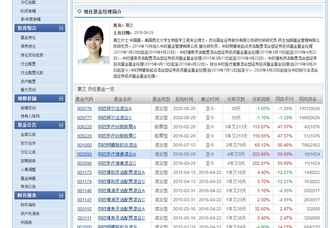Open fund 中欧瑾源灵活配置混合C
Screen dimensions: 330x228
(x=121, y=200)
